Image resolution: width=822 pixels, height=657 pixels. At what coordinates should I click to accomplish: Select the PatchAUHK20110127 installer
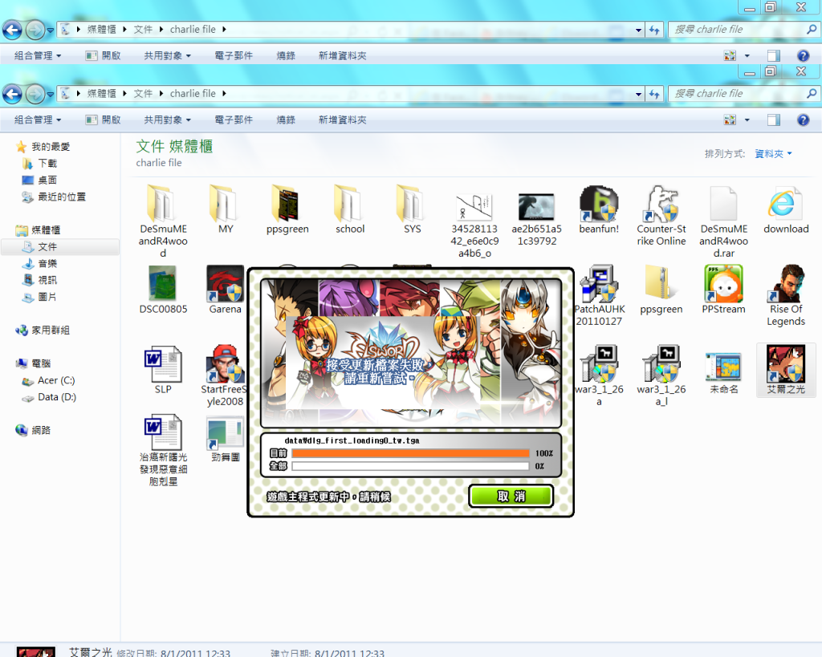(x=599, y=295)
